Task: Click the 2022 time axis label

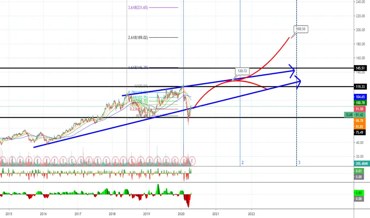Action: pos(251,214)
